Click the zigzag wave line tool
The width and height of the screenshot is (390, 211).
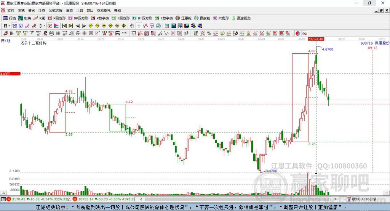pos(166,34)
